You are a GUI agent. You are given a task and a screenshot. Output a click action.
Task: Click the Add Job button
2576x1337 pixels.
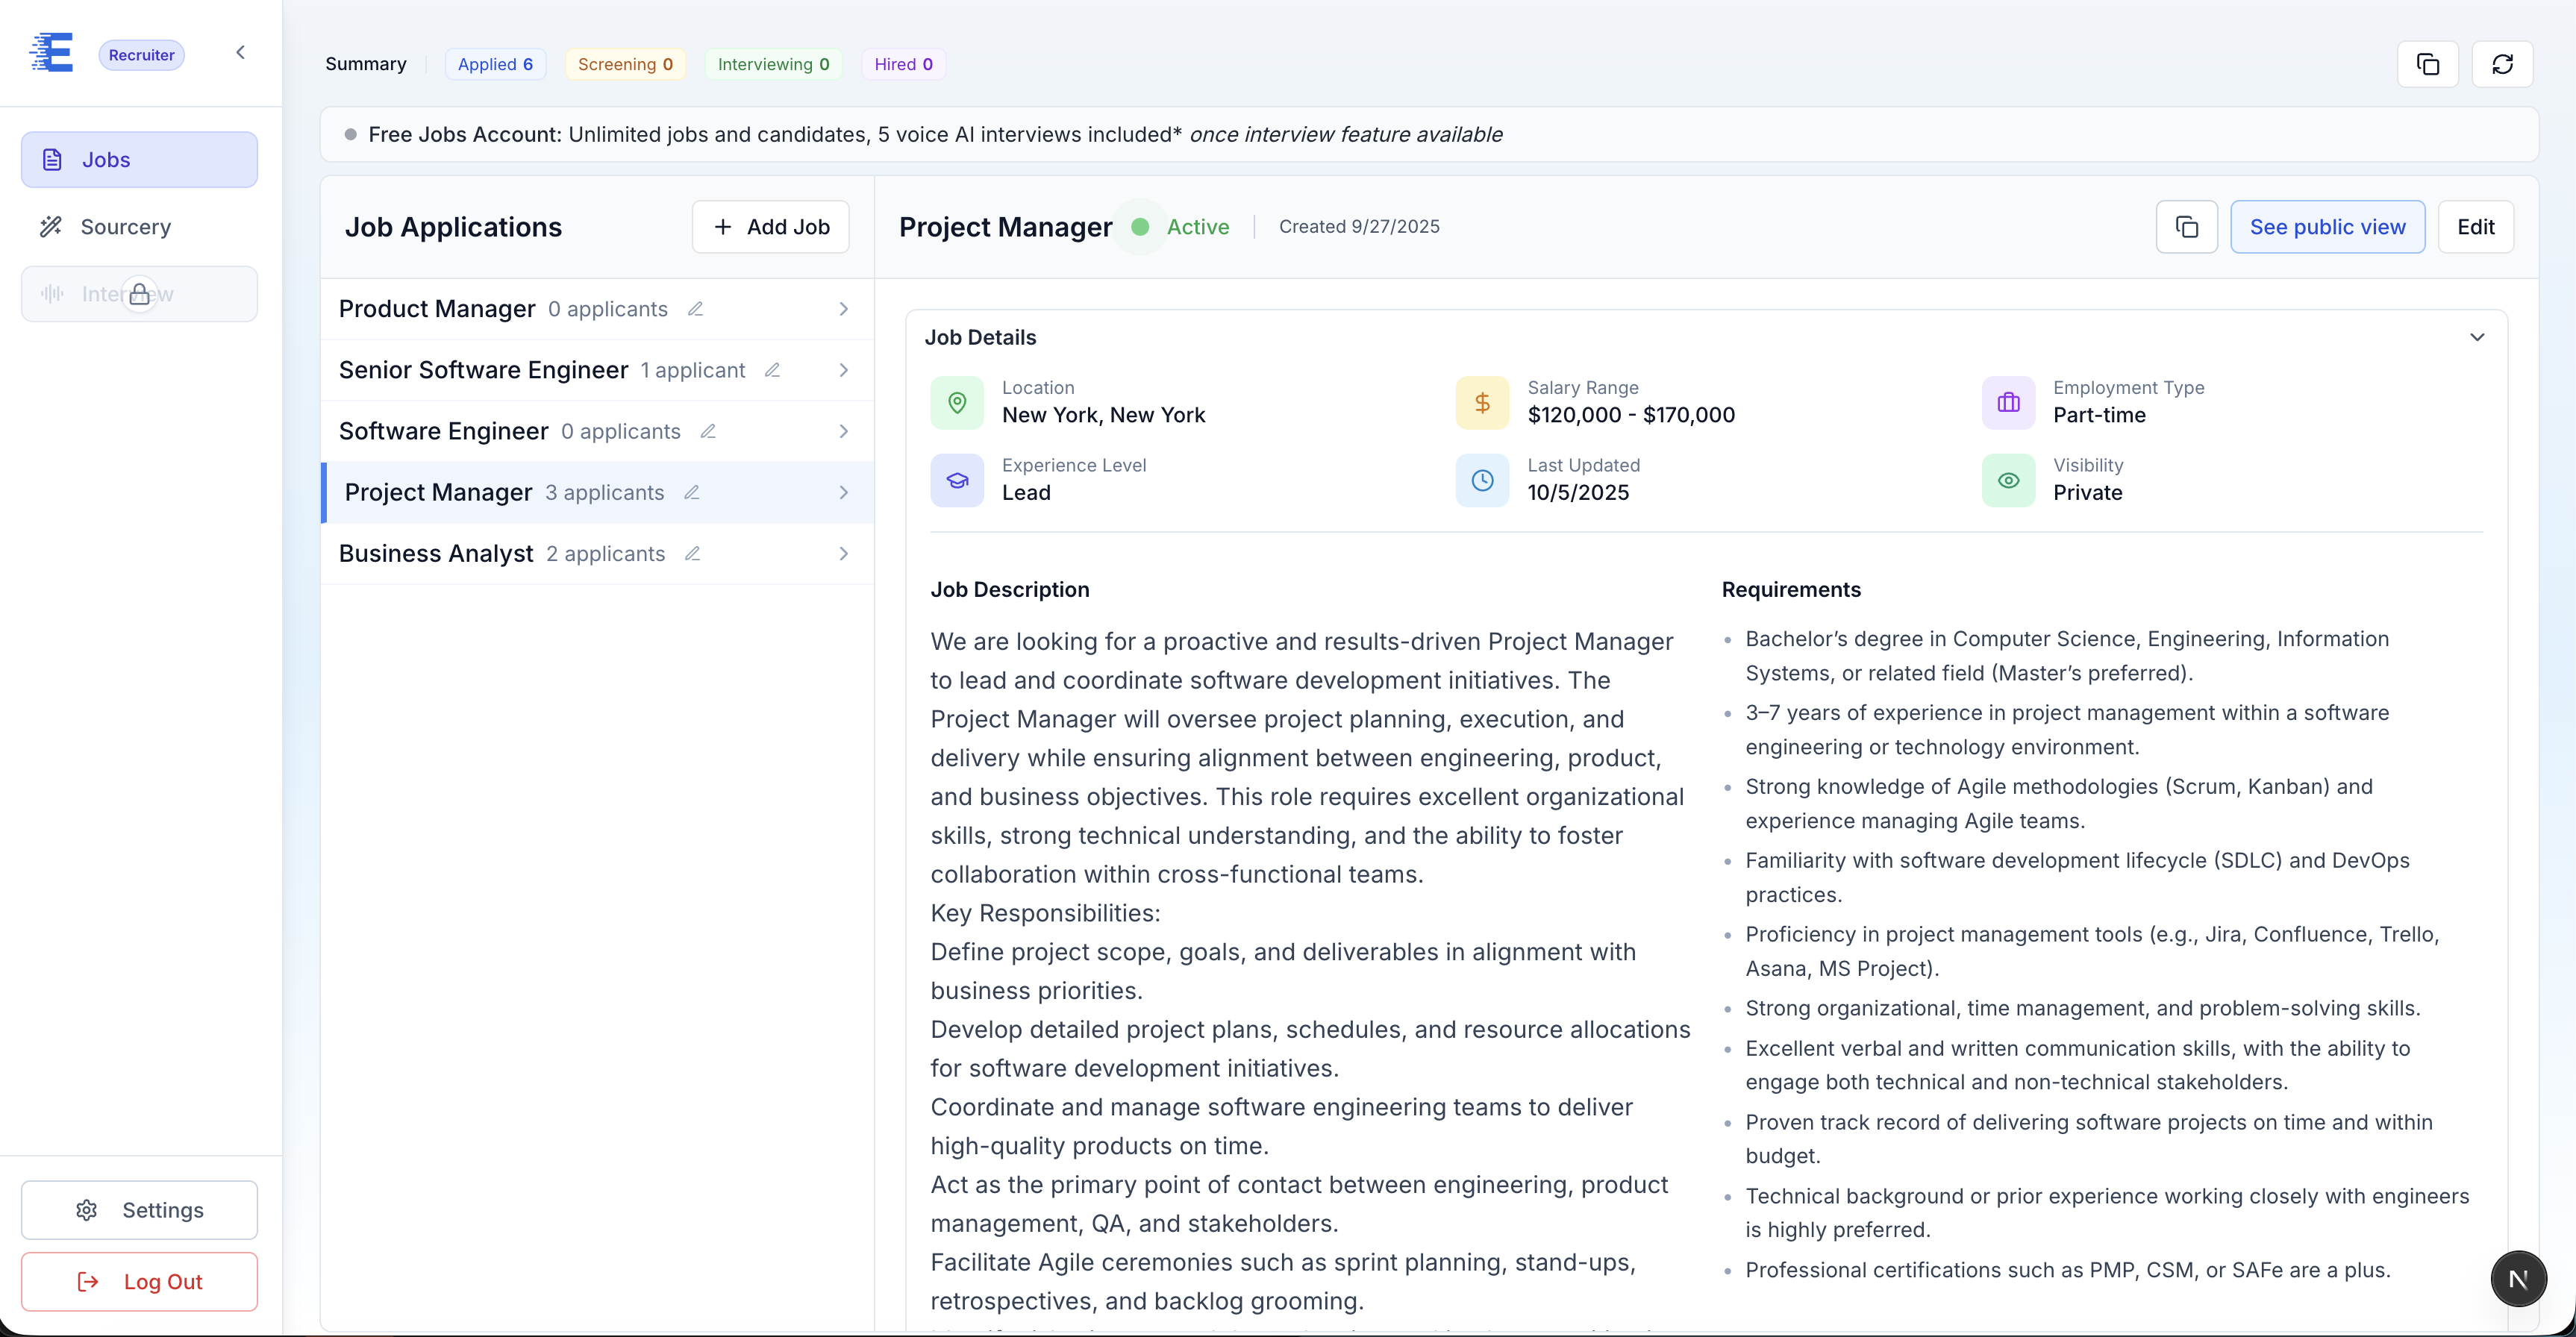pos(770,227)
